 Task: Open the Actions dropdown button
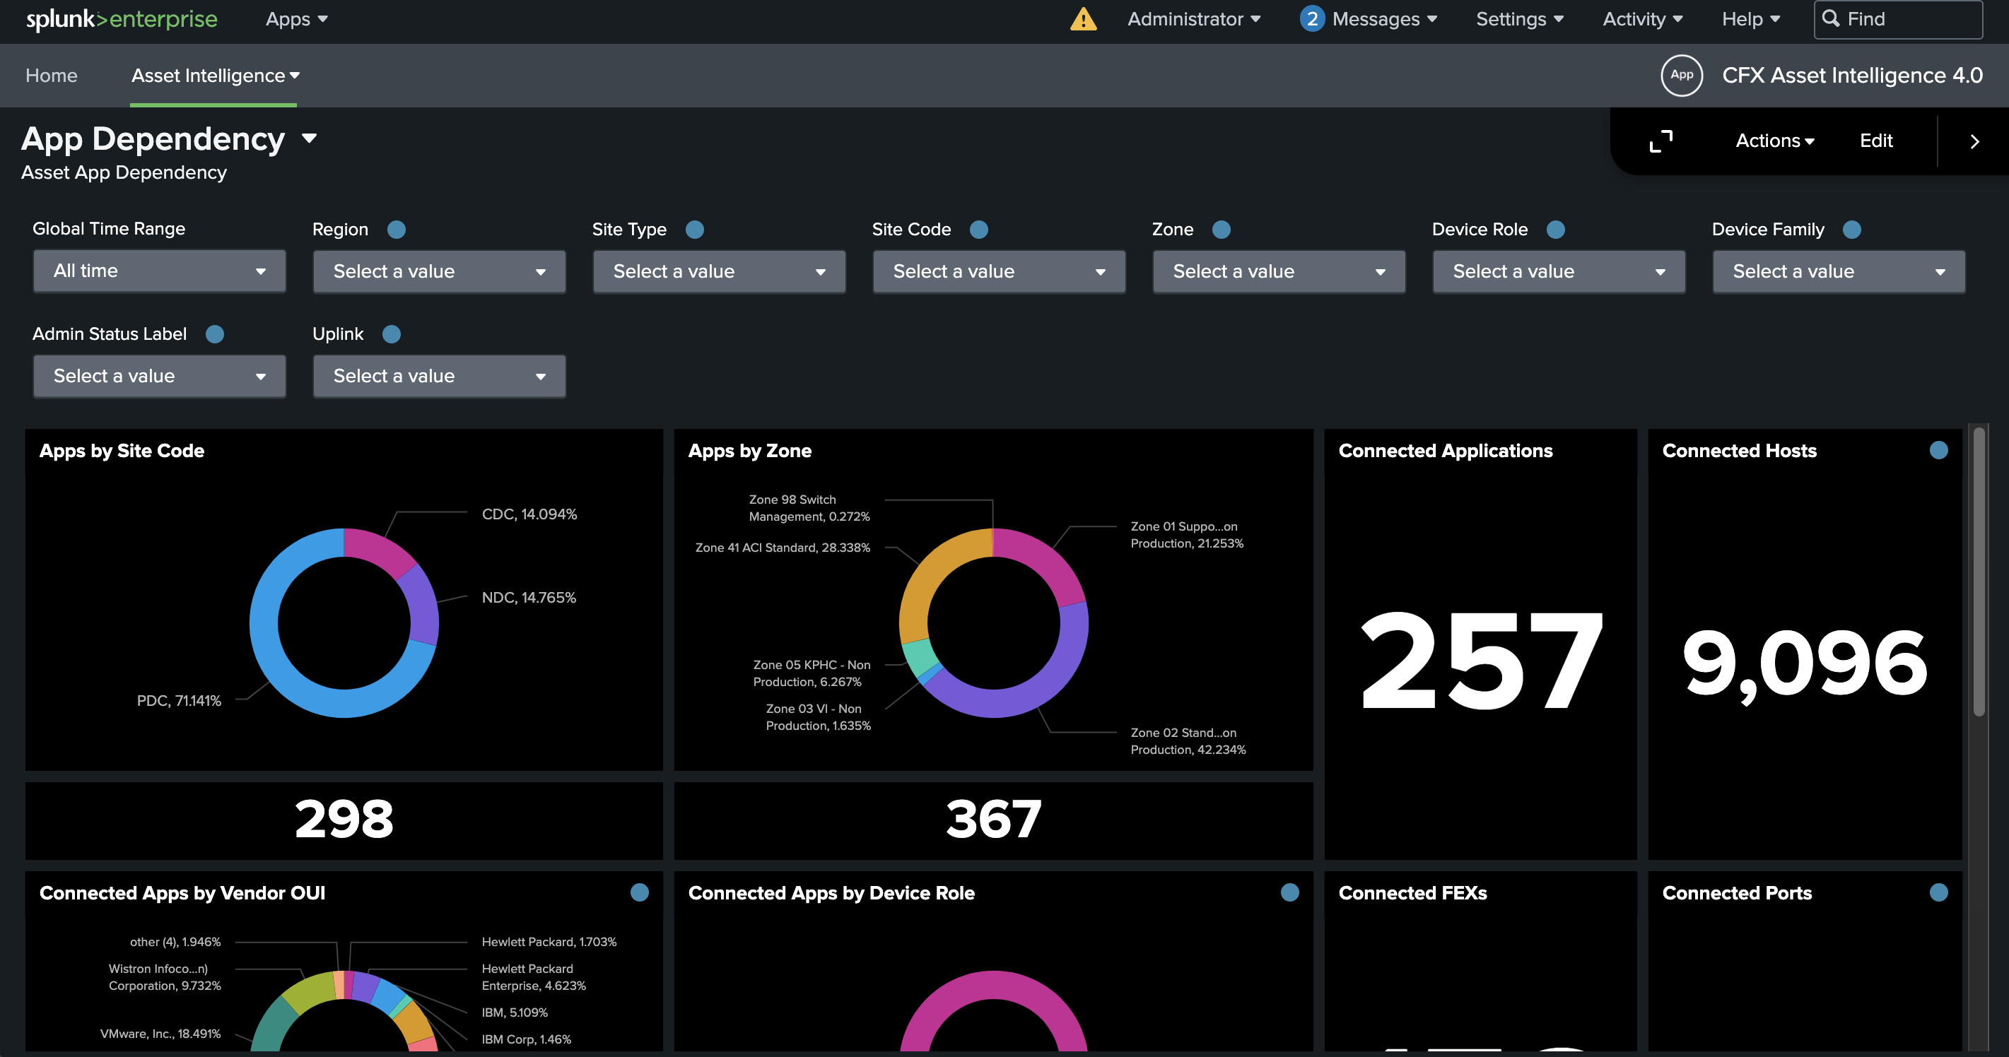[x=1775, y=141]
